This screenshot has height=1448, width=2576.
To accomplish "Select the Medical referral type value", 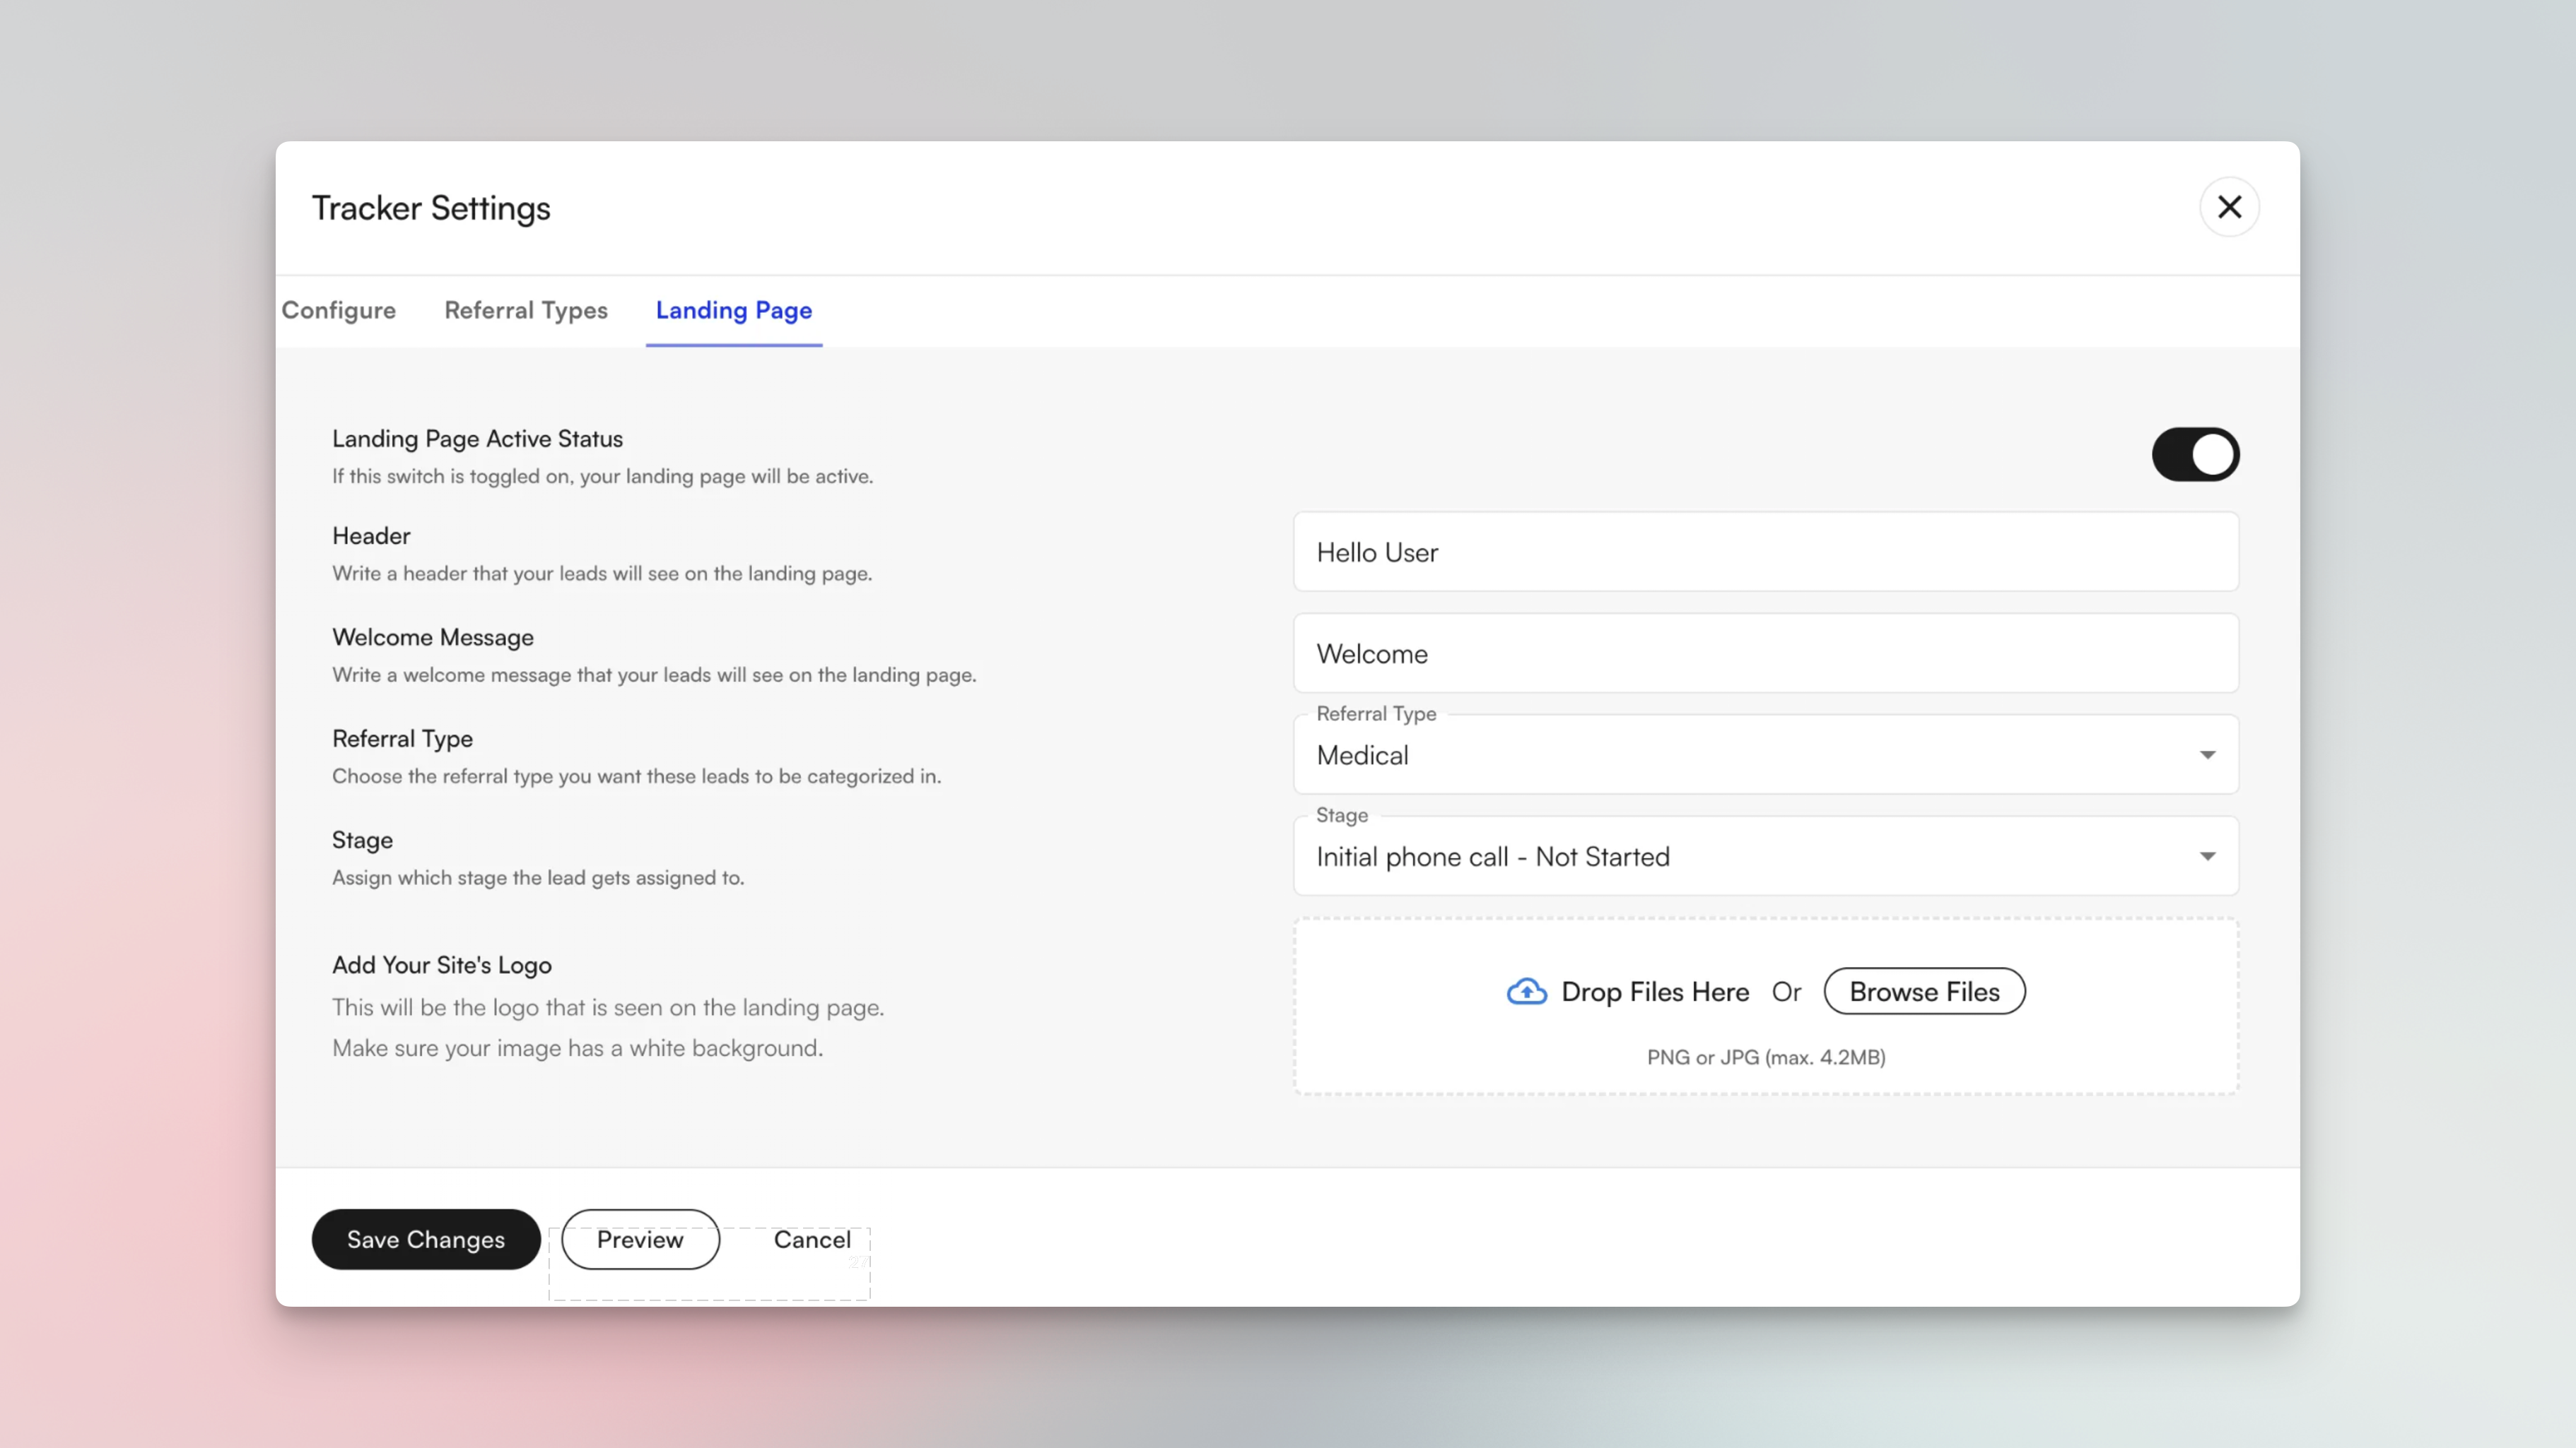I will click(x=1362, y=756).
